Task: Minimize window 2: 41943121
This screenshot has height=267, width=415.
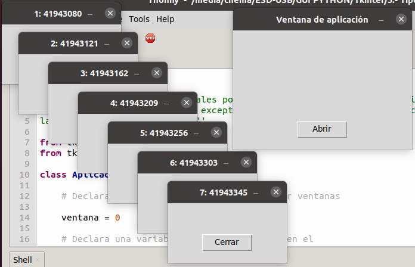Action: click(x=107, y=44)
